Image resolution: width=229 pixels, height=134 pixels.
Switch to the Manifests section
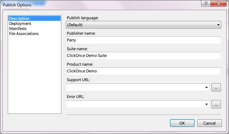click(x=18, y=29)
